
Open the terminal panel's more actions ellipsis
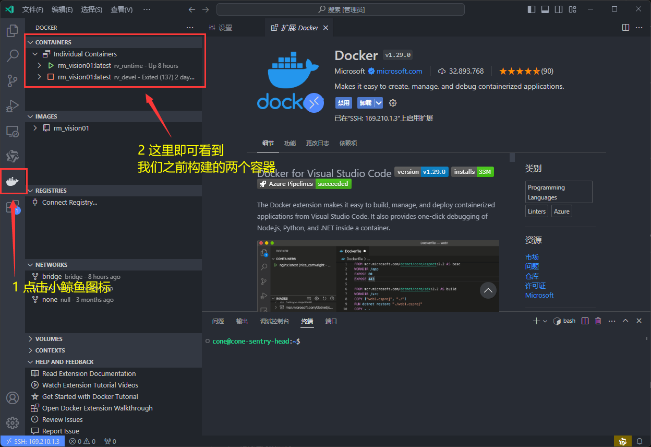point(612,321)
